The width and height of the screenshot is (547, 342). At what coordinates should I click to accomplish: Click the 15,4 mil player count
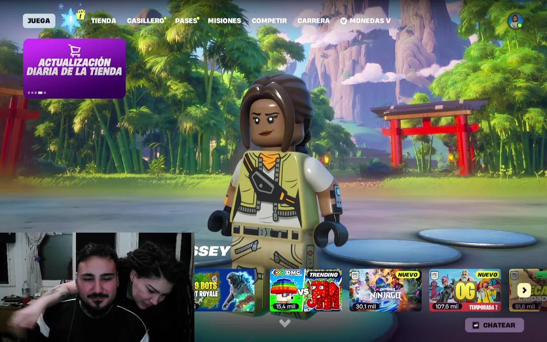pos(286,306)
